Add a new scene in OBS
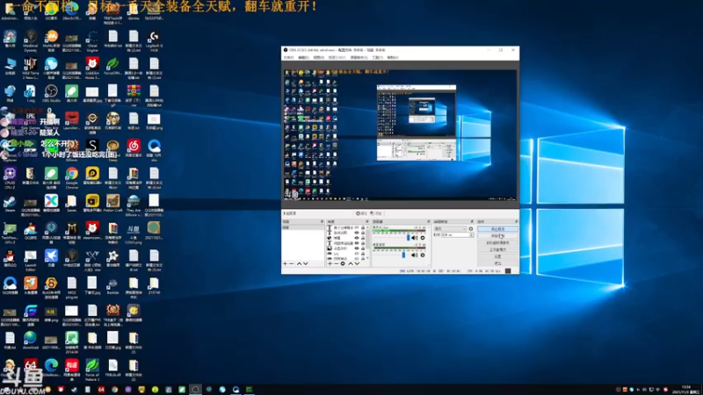Screen dimensions: 703x395 click(285, 263)
